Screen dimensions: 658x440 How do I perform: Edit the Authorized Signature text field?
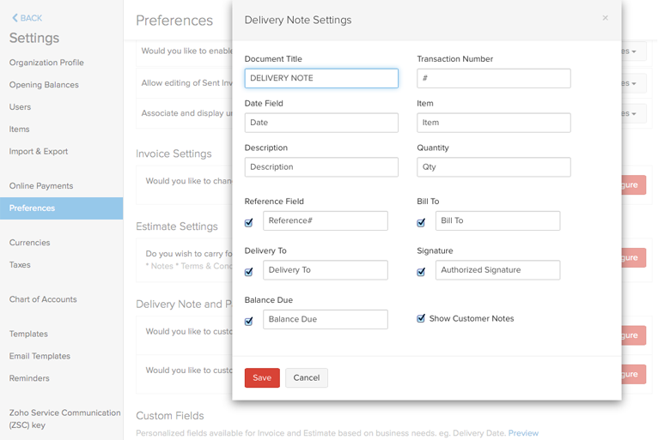497,270
